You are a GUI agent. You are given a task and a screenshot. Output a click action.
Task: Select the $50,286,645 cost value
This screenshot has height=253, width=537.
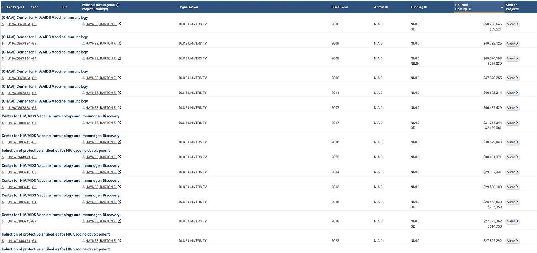tap(492, 24)
